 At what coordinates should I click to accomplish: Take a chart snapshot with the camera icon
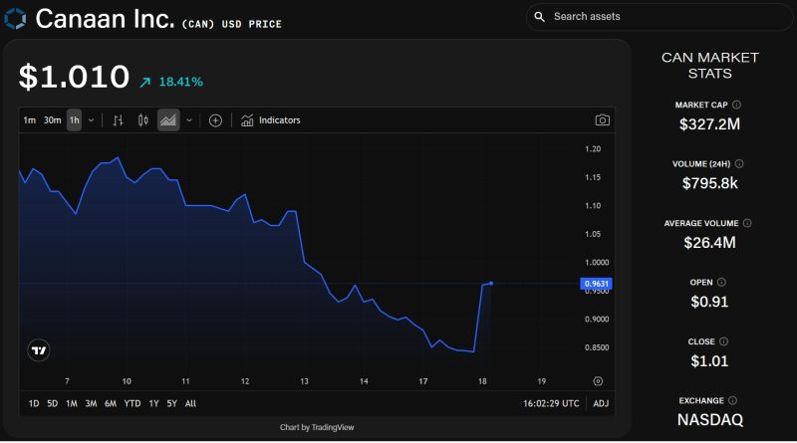[x=602, y=120]
